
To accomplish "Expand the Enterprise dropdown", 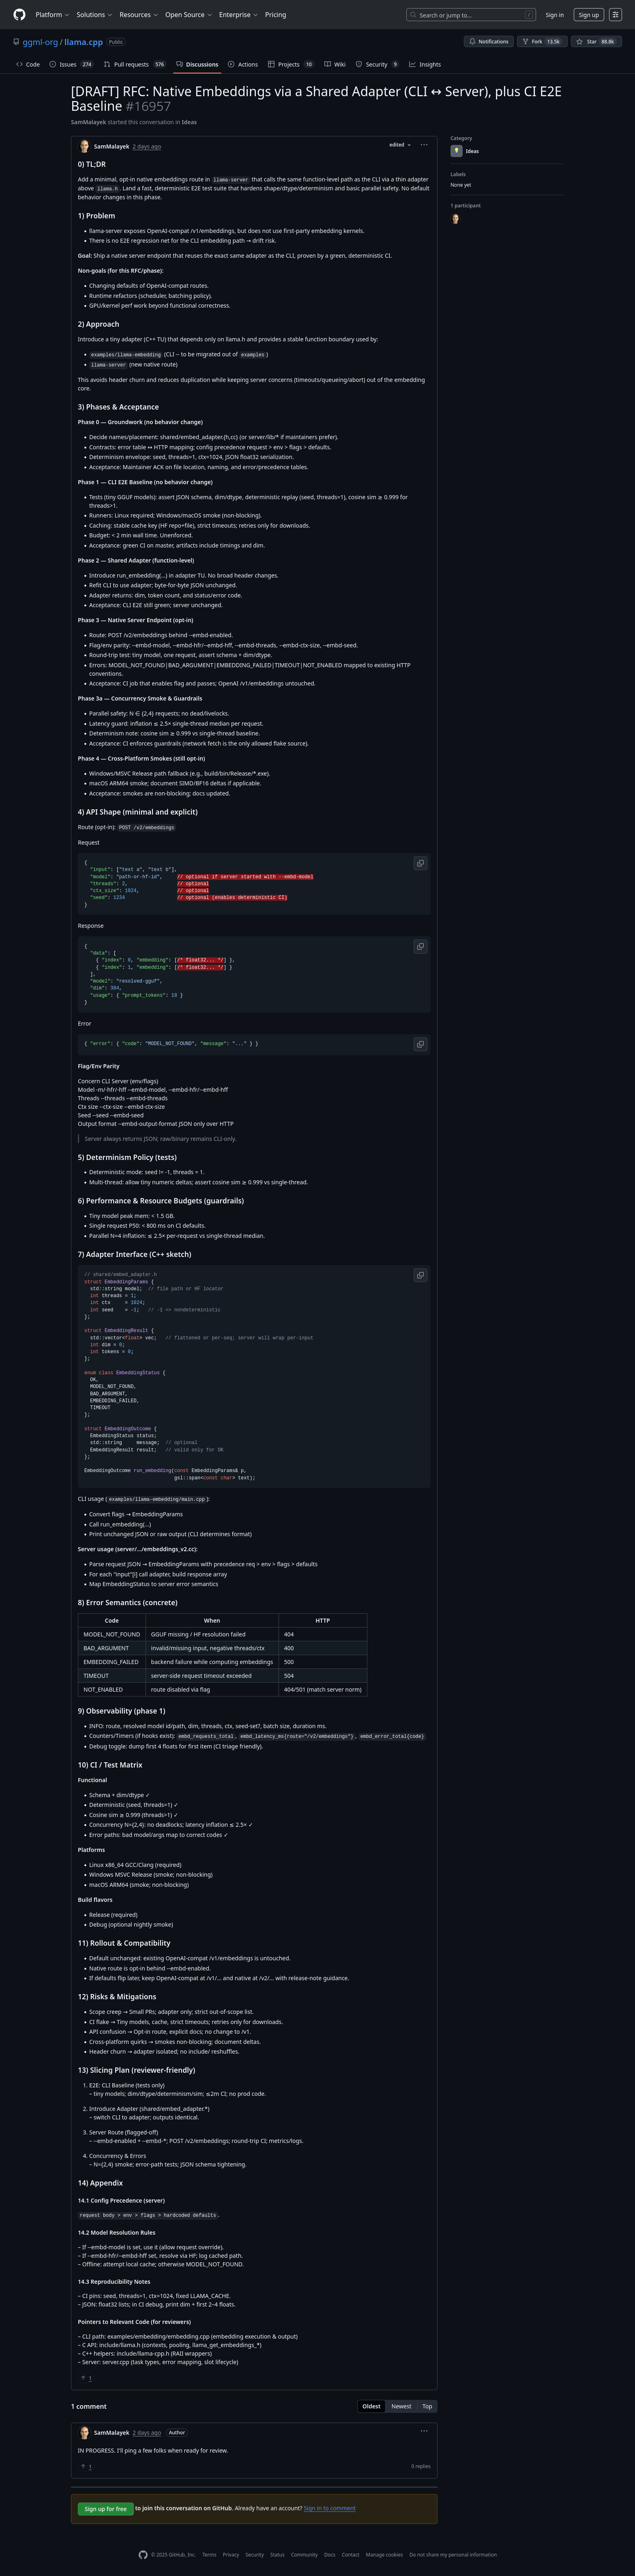I will click(238, 15).
